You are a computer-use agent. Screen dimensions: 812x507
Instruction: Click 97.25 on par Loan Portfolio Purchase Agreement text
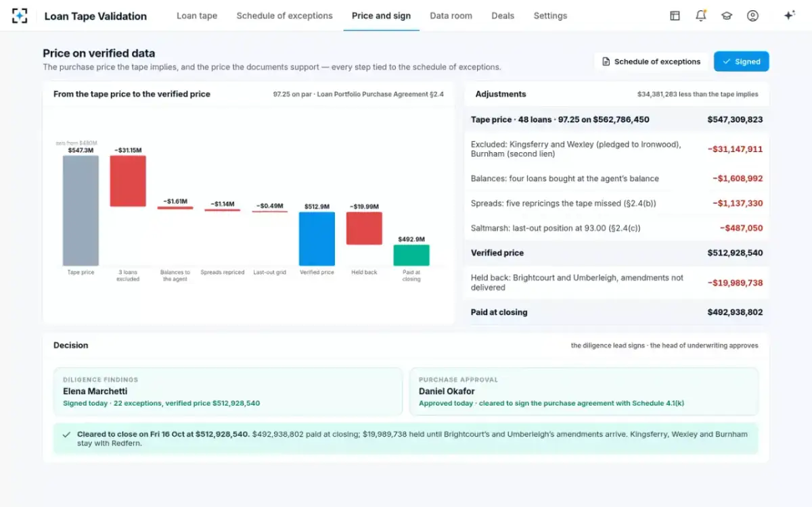tap(359, 95)
